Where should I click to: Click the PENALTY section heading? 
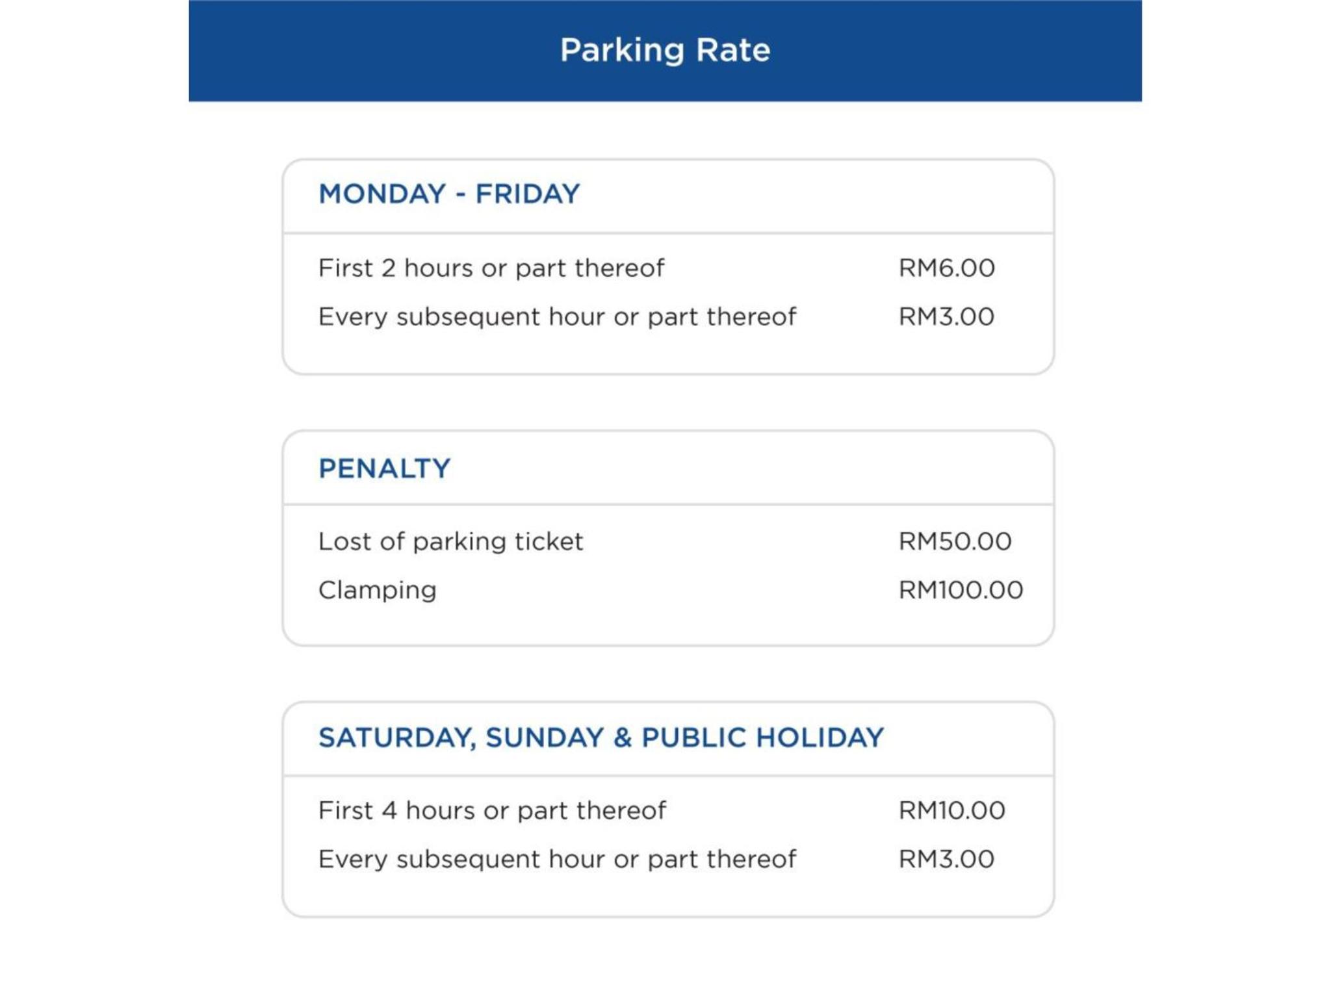click(384, 468)
